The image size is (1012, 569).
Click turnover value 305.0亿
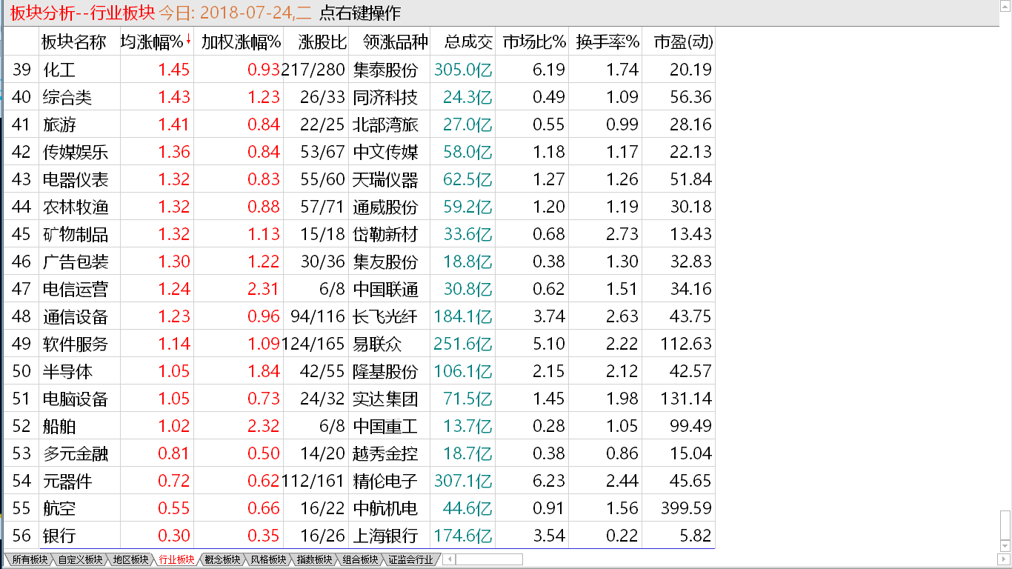coord(463,70)
